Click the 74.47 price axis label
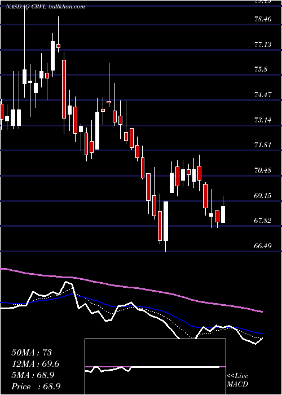Image resolution: width=282 pixels, height=395 pixels. tap(263, 95)
